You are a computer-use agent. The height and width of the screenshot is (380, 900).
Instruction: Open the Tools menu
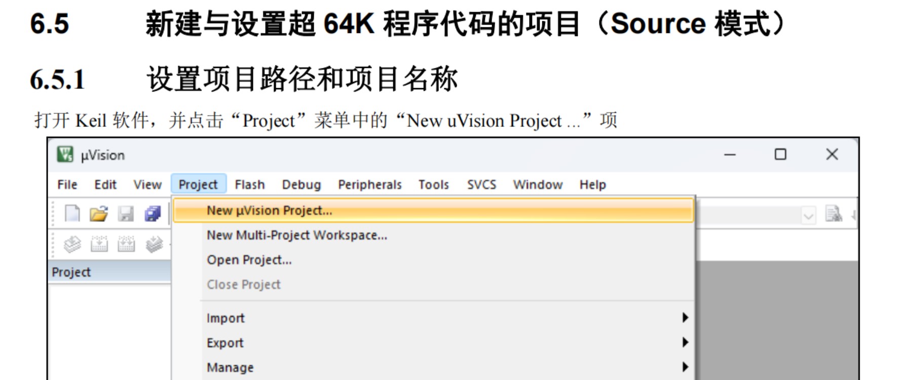tap(434, 184)
